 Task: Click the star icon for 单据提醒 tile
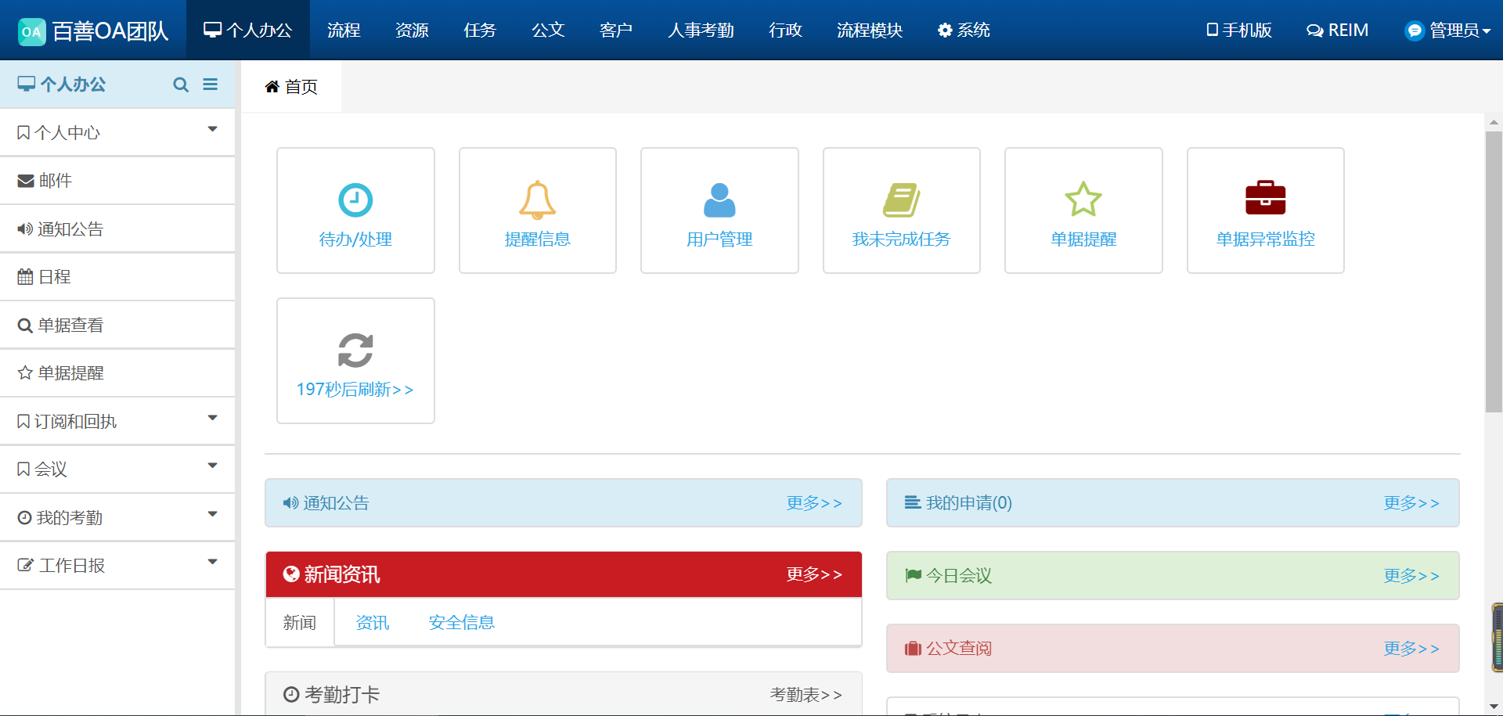[x=1083, y=200]
